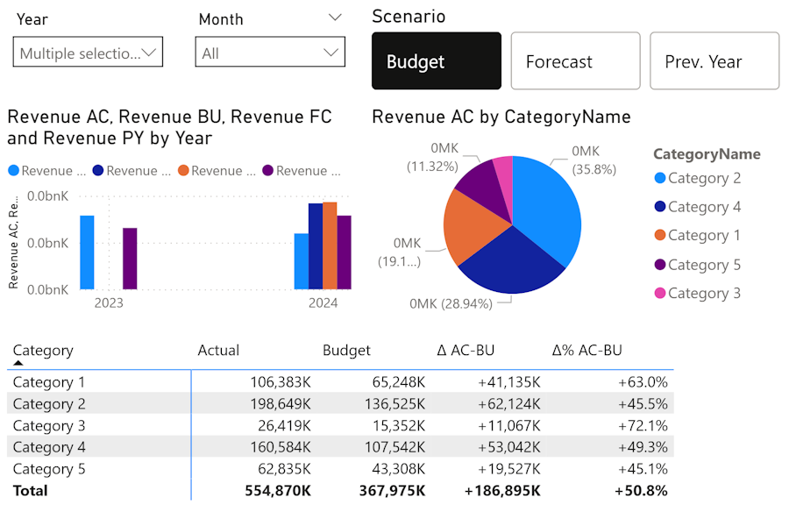The image size is (789, 519).
Task: Click the purple Revenue legend dot in bar chart
Action: (x=268, y=171)
